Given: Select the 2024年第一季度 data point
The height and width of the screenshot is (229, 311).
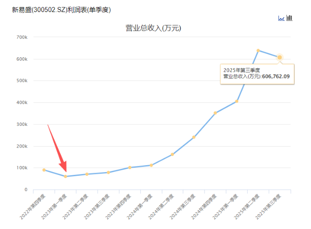Looking at the screenshot, I should (151, 165).
